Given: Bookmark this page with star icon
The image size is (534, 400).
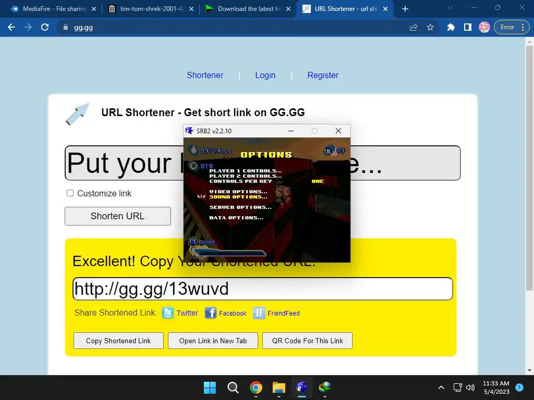Looking at the screenshot, I should [430, 27].
